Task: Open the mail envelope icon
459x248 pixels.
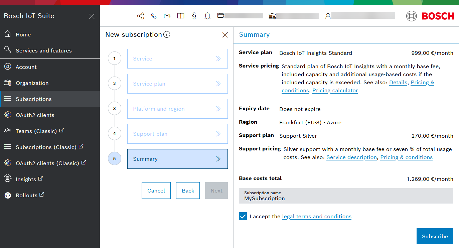Action: coord(167,16)
